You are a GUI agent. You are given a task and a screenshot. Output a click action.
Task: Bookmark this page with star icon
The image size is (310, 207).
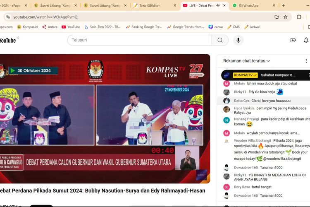[286, 17]
